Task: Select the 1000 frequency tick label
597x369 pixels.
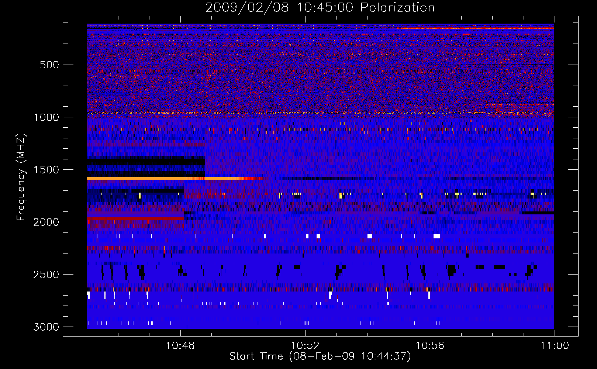Action: click(x=46, y=117)
